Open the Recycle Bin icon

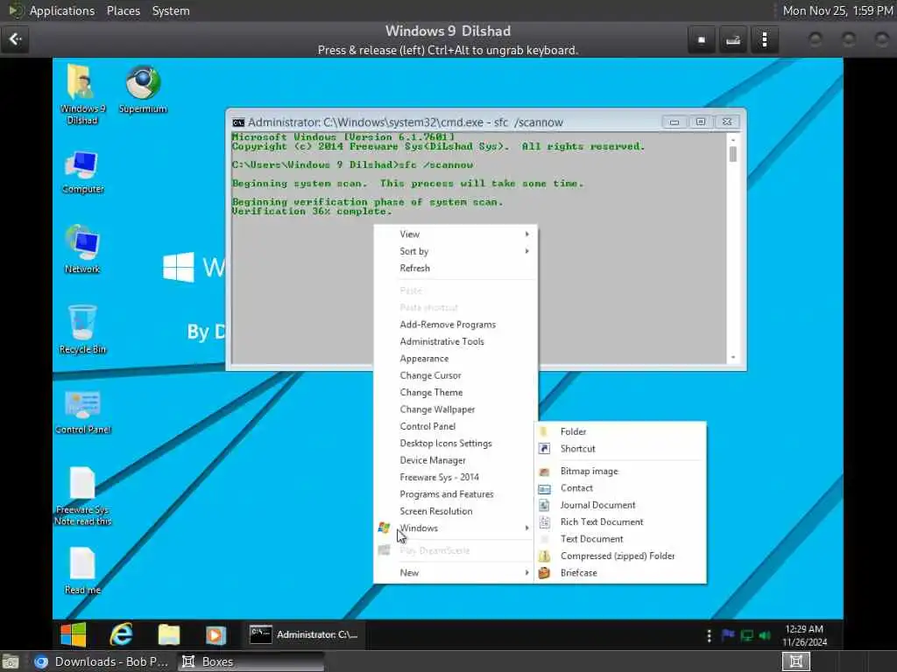(x=82, y=330)
